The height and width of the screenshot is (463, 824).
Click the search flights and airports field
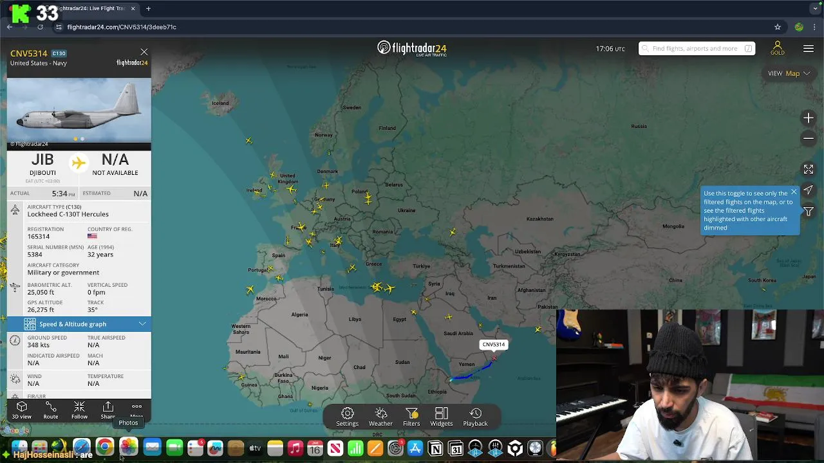click(697, 48)
